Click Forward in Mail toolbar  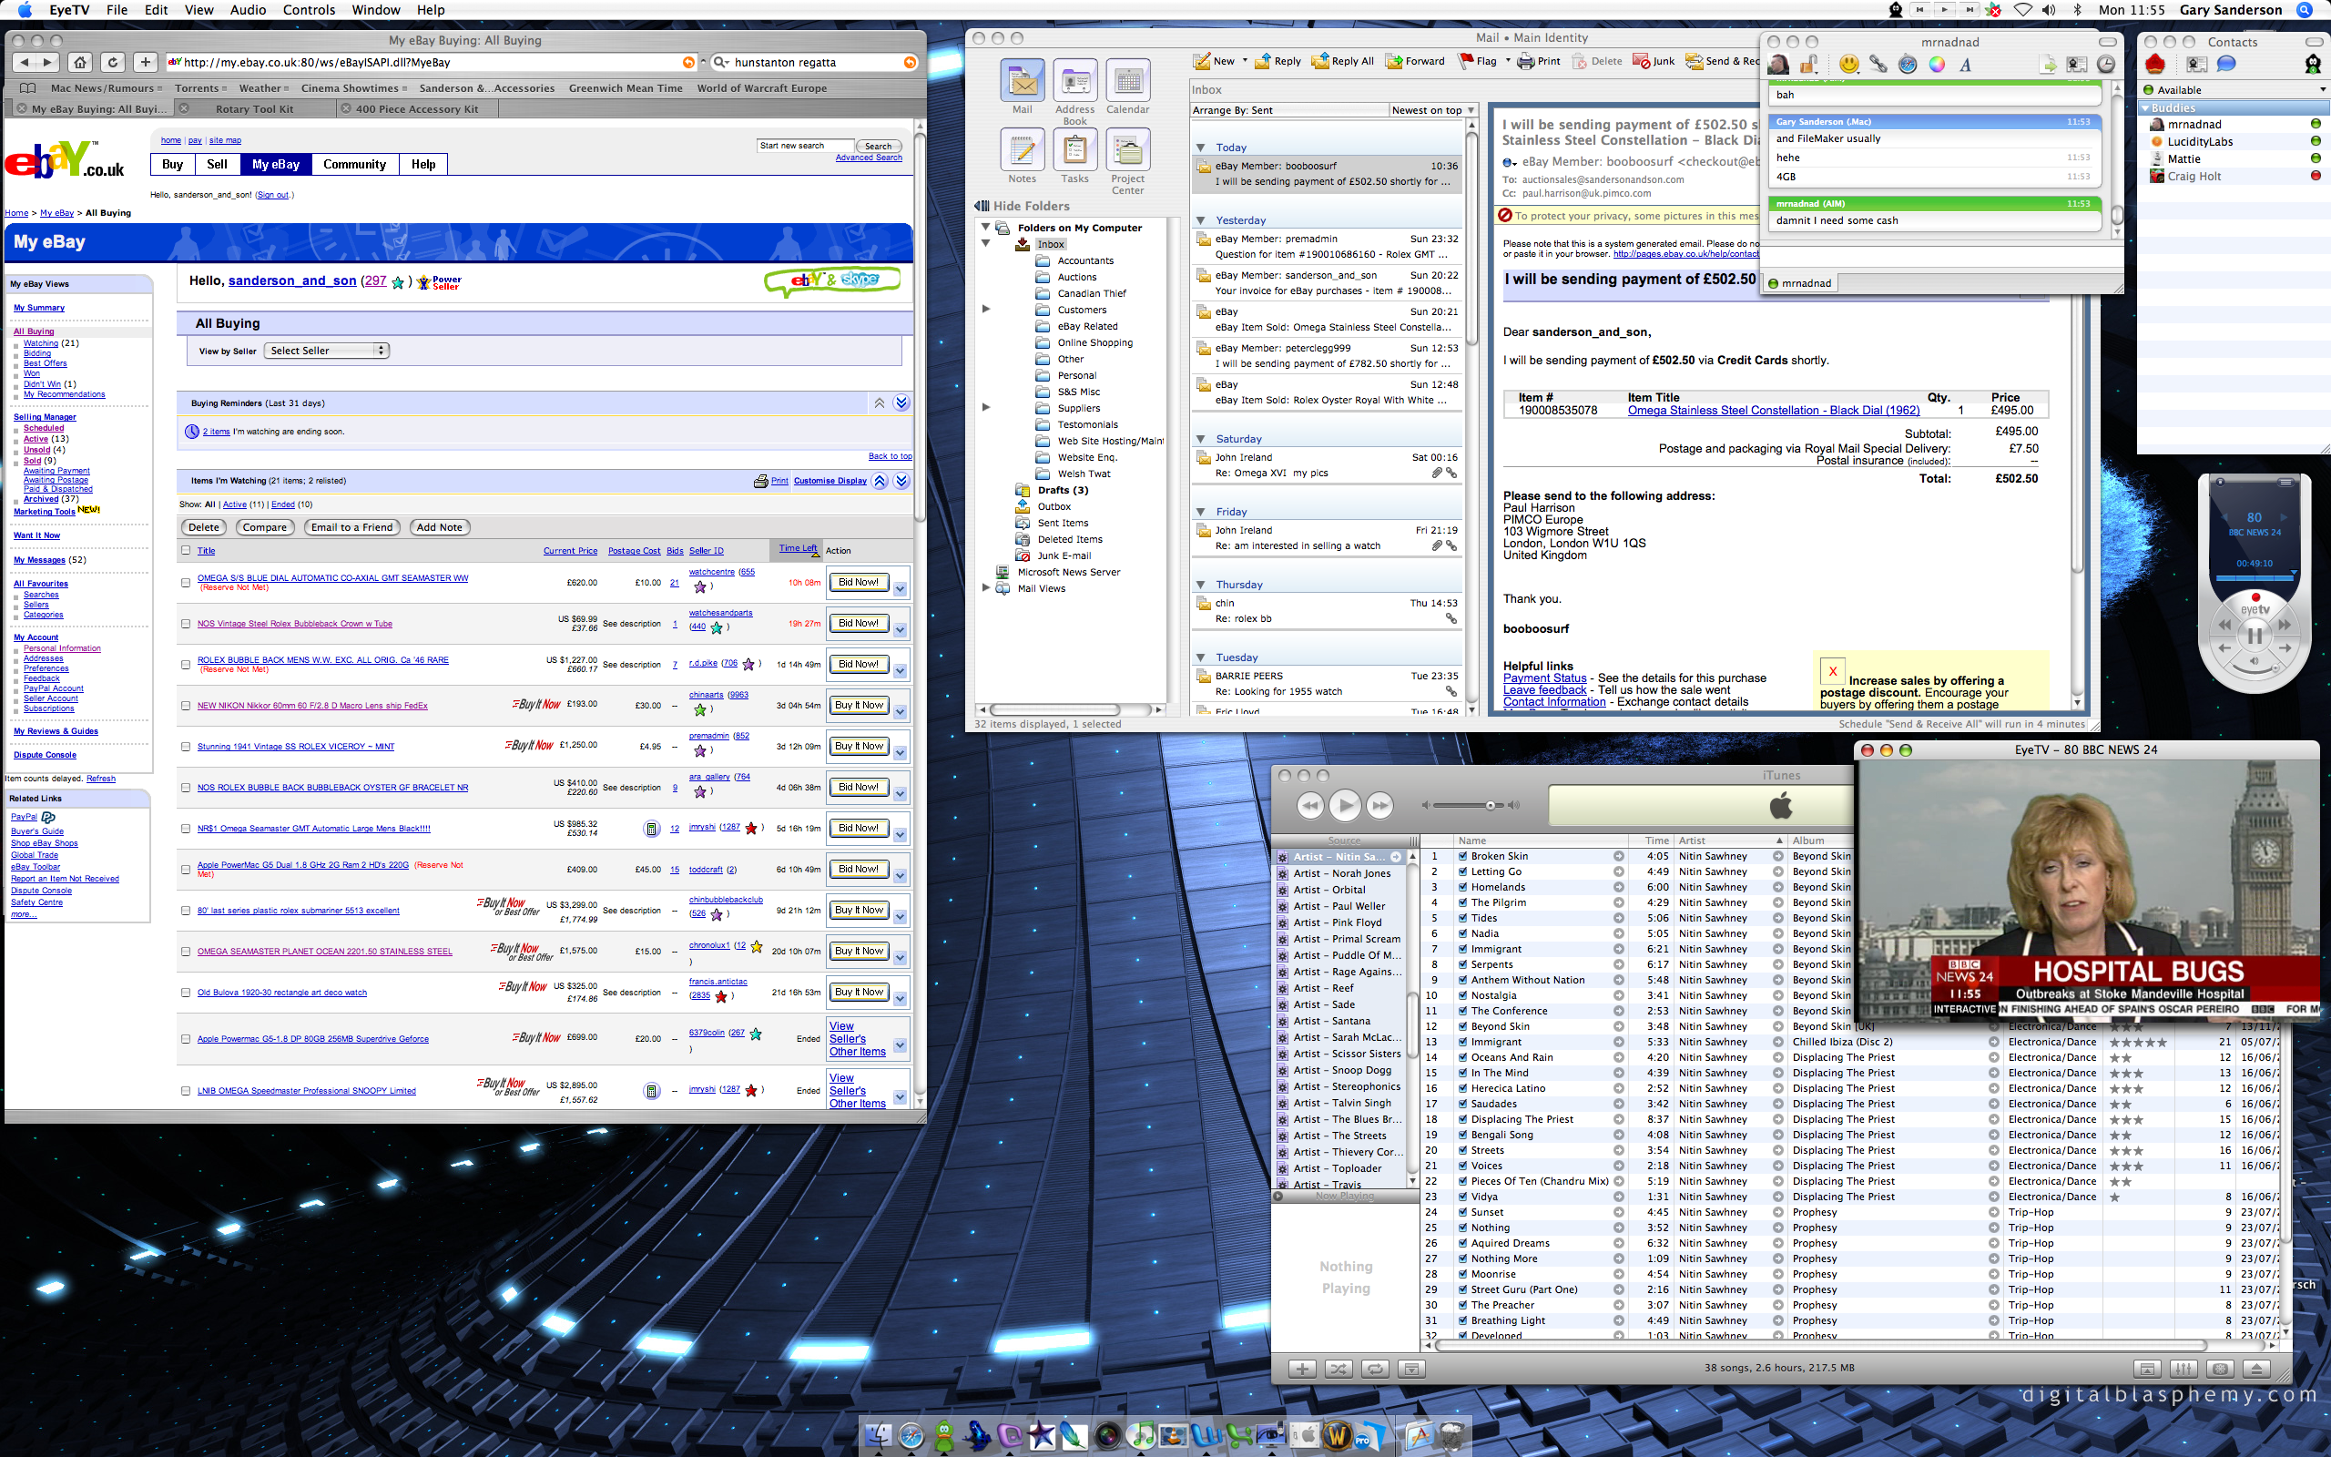point(1415,61)
